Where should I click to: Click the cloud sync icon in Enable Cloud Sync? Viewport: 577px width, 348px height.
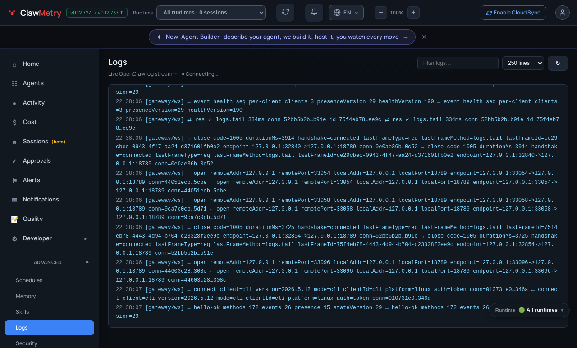point(489,13)
